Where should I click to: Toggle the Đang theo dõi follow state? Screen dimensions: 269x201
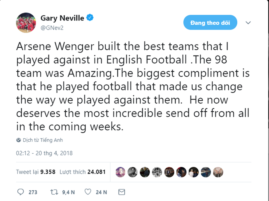[210, 22]
